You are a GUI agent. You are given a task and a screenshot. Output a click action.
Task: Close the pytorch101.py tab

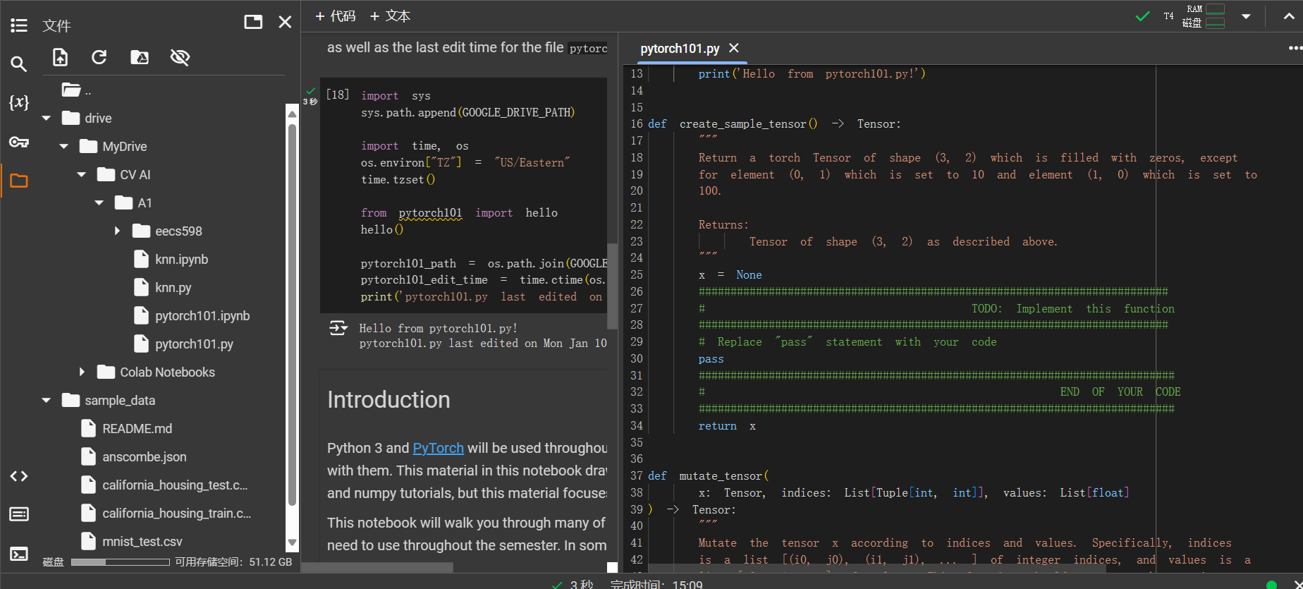coord(734,48)
